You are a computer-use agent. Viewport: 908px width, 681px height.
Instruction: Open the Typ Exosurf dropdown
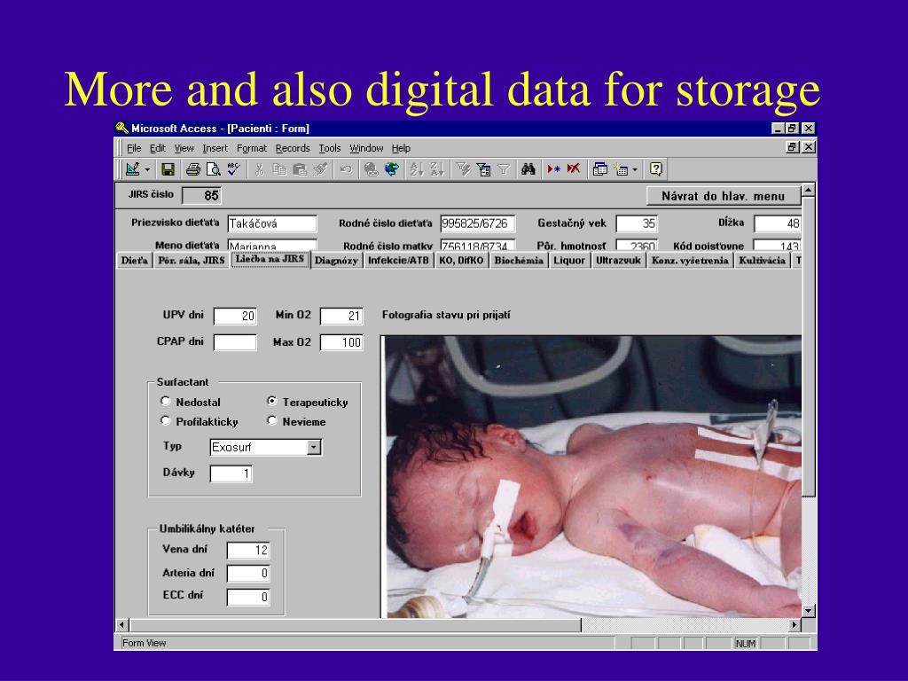click(314, 447)
